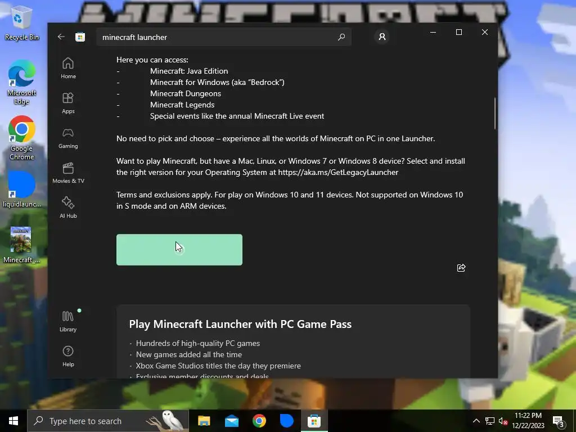Open Movies & TV in the sidebar
The height and width of the screenshot is (432, 576).
point(68,173)
